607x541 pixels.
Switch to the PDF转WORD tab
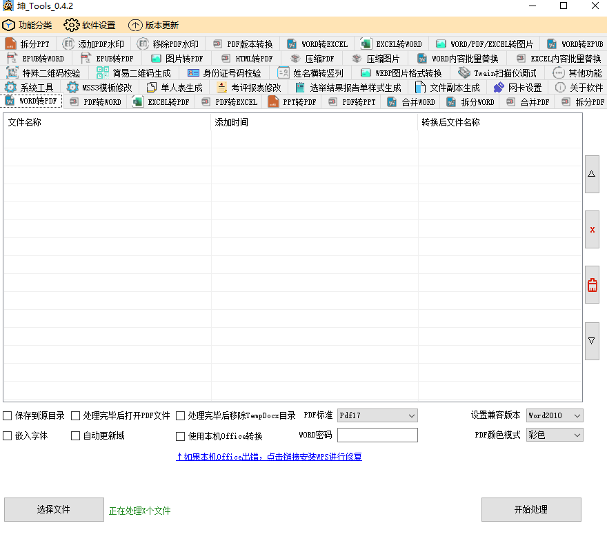(x=96, y=102)
